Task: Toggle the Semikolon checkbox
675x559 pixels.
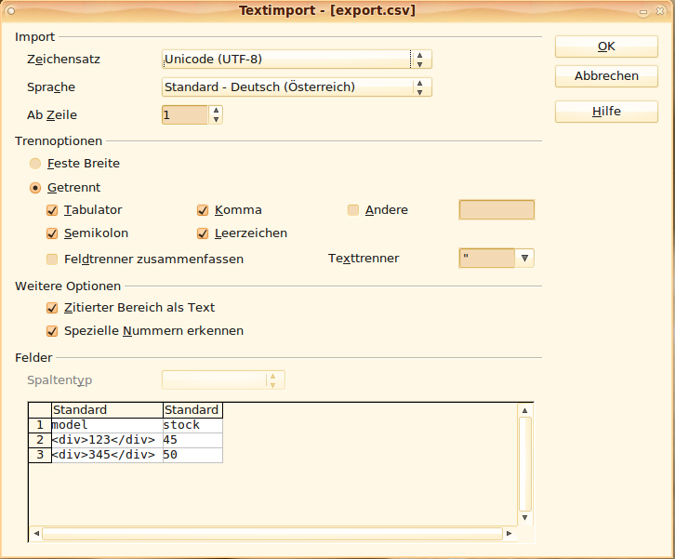Action: click(52, 233)
